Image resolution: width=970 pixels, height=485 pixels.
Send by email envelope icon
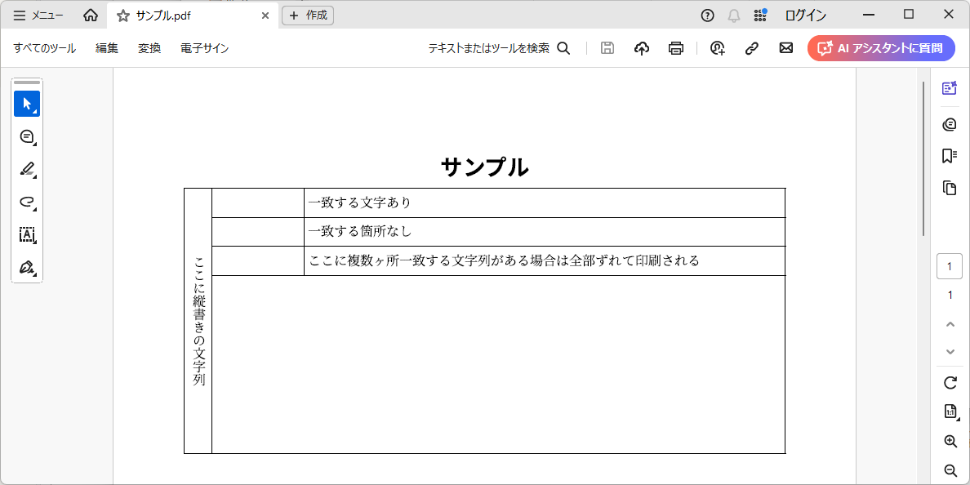click(x=786, y=48)
